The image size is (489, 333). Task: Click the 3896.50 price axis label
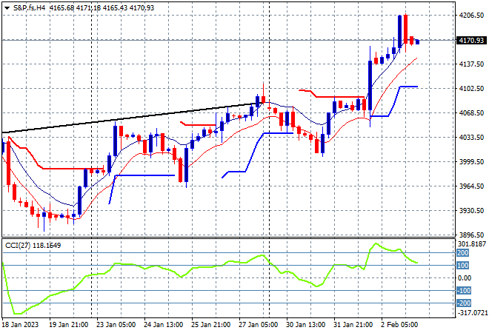tap(471, 235)
